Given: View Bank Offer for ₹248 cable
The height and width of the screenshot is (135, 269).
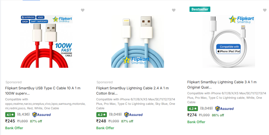Looking at the screenshot, I should pos(105,128).
